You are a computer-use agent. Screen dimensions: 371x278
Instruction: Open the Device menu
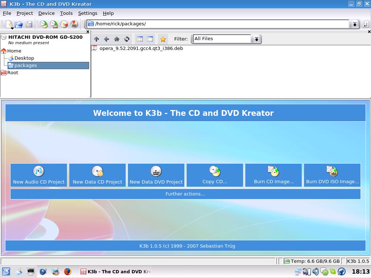[46, 13]
